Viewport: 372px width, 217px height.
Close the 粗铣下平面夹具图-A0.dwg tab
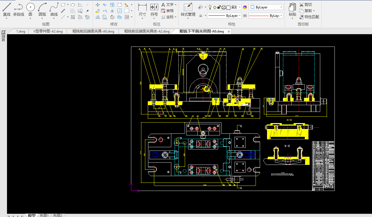click(229, 31)
